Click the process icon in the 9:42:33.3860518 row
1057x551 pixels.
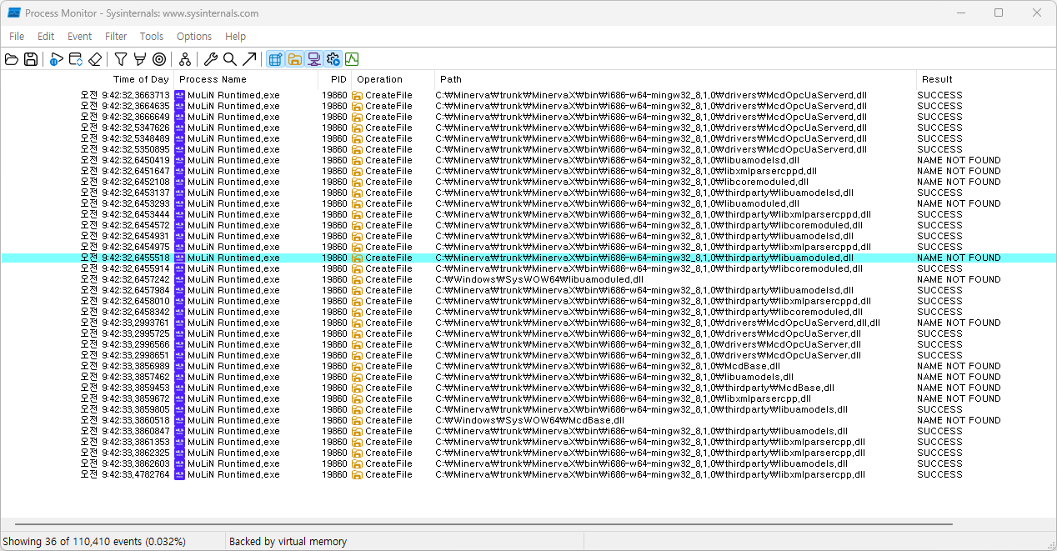click(x=180, y=420)
